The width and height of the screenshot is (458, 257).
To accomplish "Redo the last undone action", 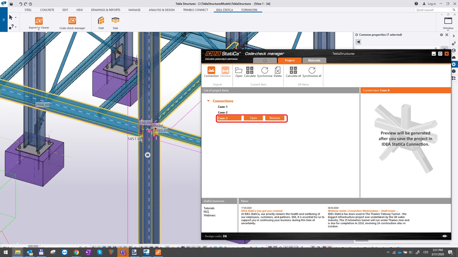I will [25, 4].
